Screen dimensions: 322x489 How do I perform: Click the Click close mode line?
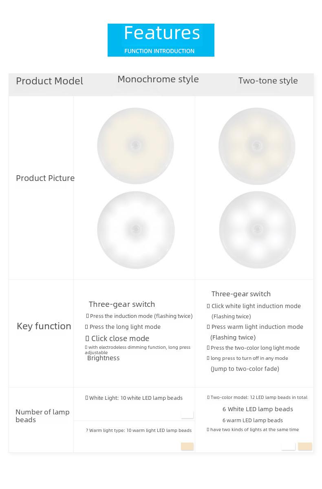tap(117, 338)
